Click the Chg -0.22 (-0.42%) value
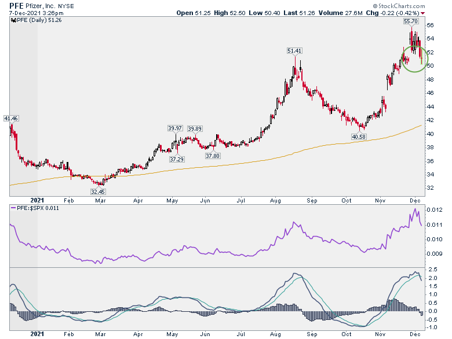This screenshot has width=452, height=339. pos(392,13)
